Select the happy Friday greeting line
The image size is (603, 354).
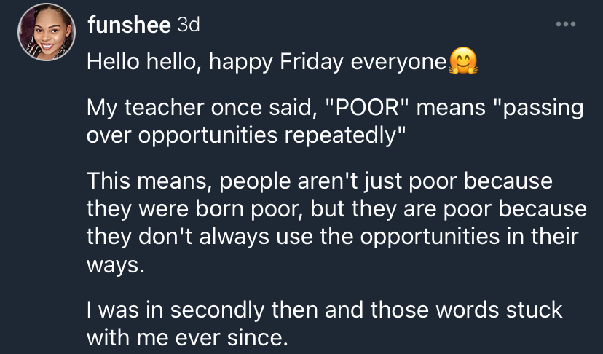(282, 62)
